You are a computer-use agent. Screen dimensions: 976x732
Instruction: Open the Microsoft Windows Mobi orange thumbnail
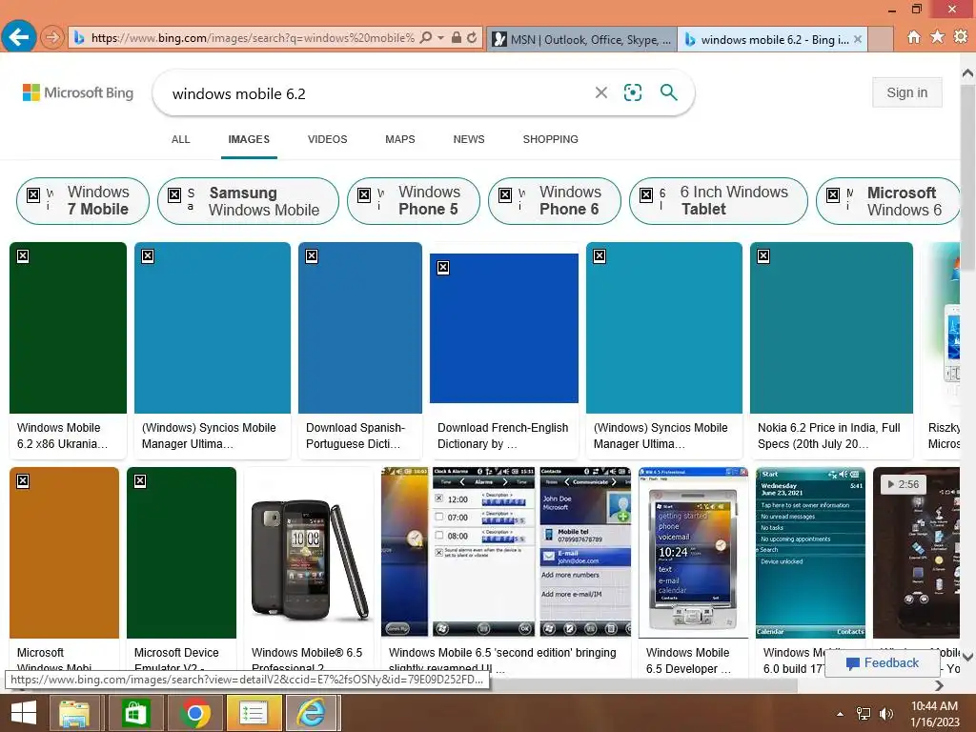point(64,553)
